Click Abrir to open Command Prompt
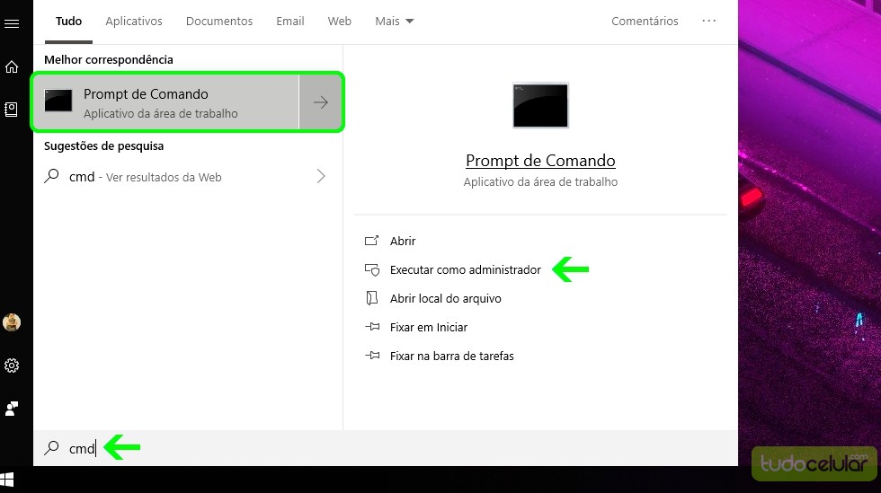Screen dimensions: 881x493 402,242
